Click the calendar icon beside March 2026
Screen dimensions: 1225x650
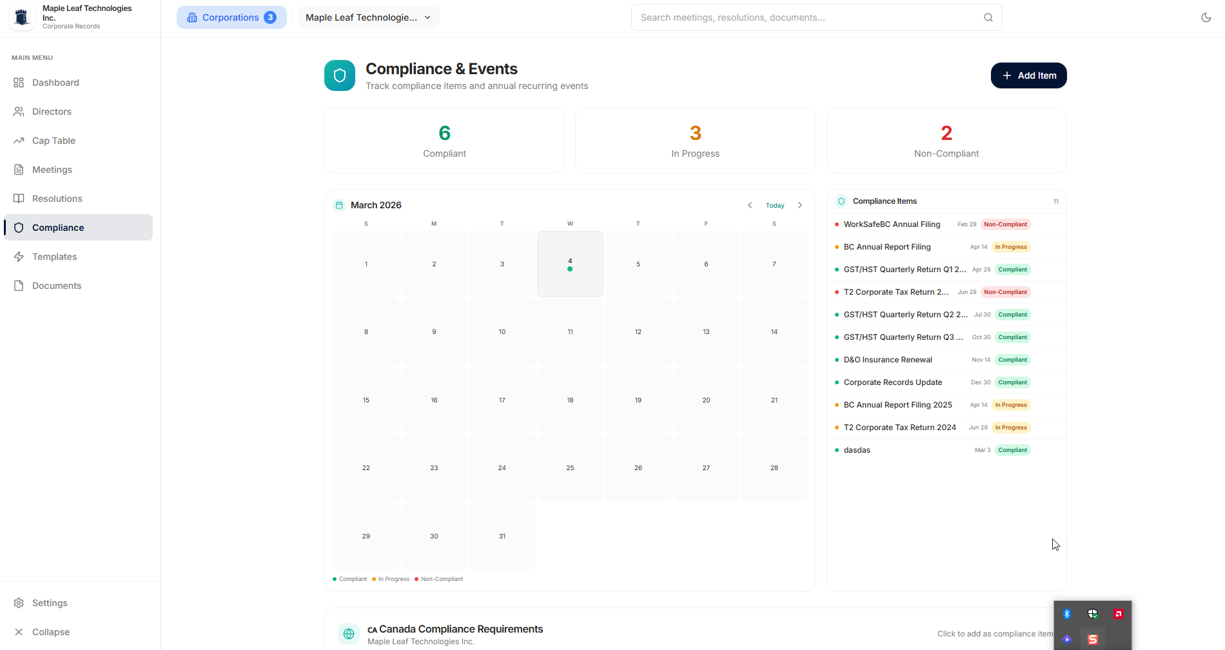[339, 205]
